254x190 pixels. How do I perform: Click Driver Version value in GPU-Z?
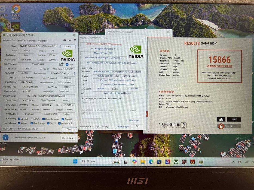tap(46, 96)
